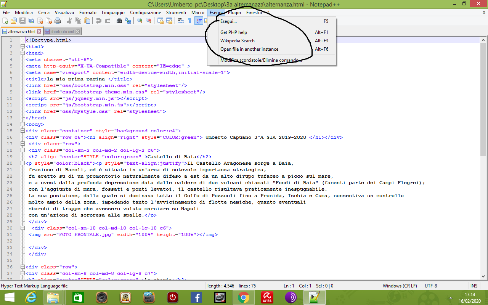The width and height of the screenshot is (488, 305).
Task: Click the Paste clipboard icon
Action: click(87, 21)
